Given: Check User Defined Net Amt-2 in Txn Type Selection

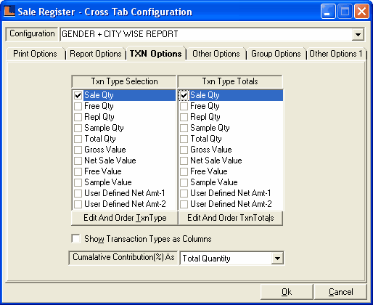Looking at the screenshot, I should [x=78, y=204].
